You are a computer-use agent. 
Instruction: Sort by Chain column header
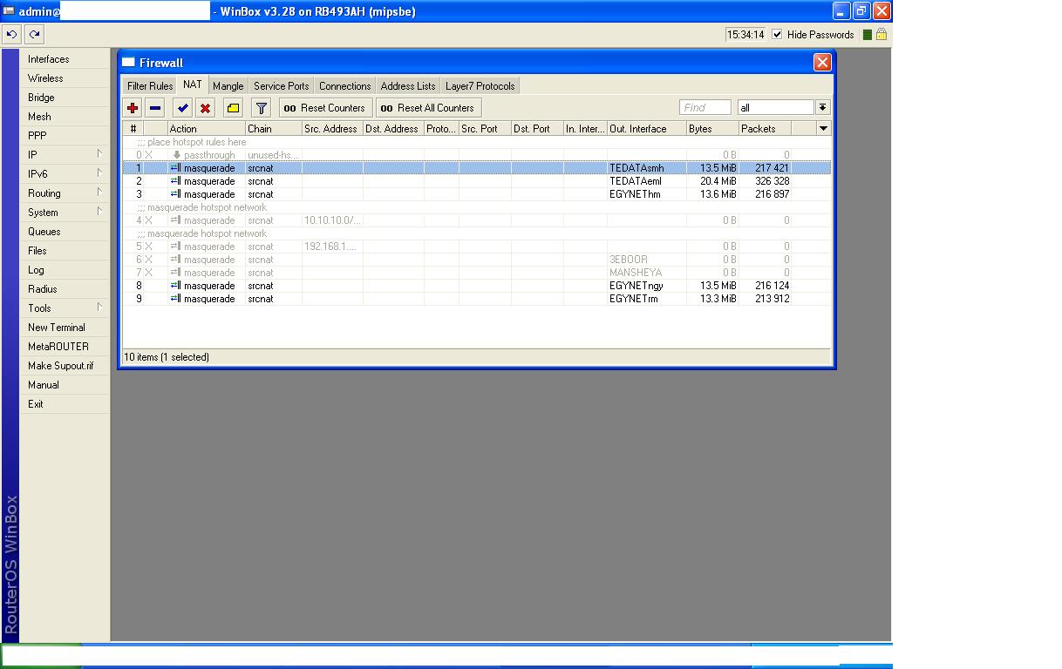273,128
